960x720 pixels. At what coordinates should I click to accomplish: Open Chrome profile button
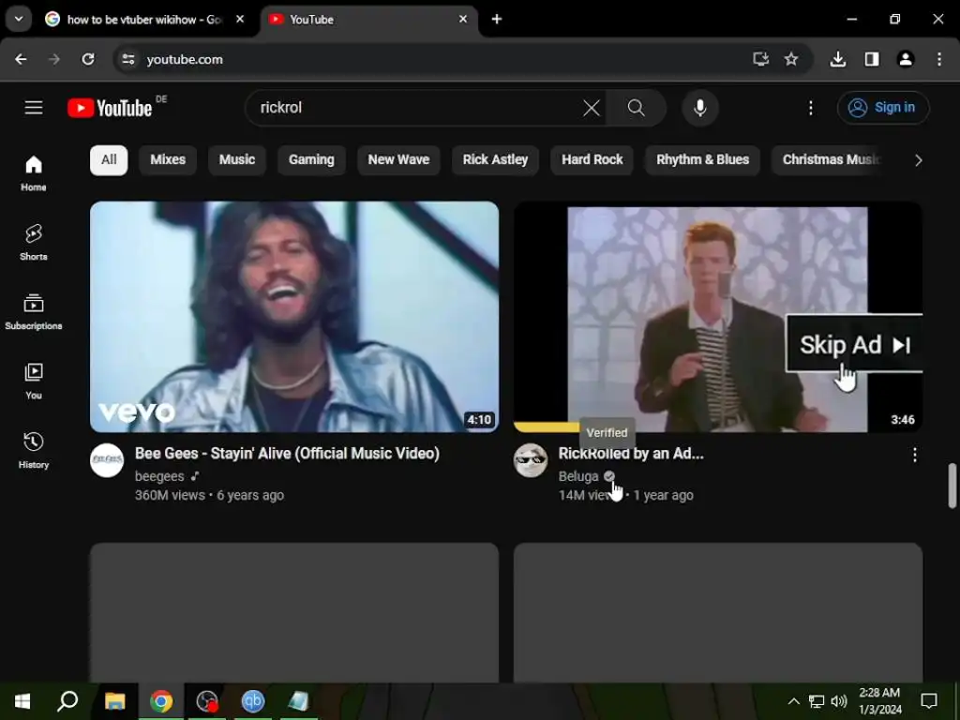click(x=906, y=59)
